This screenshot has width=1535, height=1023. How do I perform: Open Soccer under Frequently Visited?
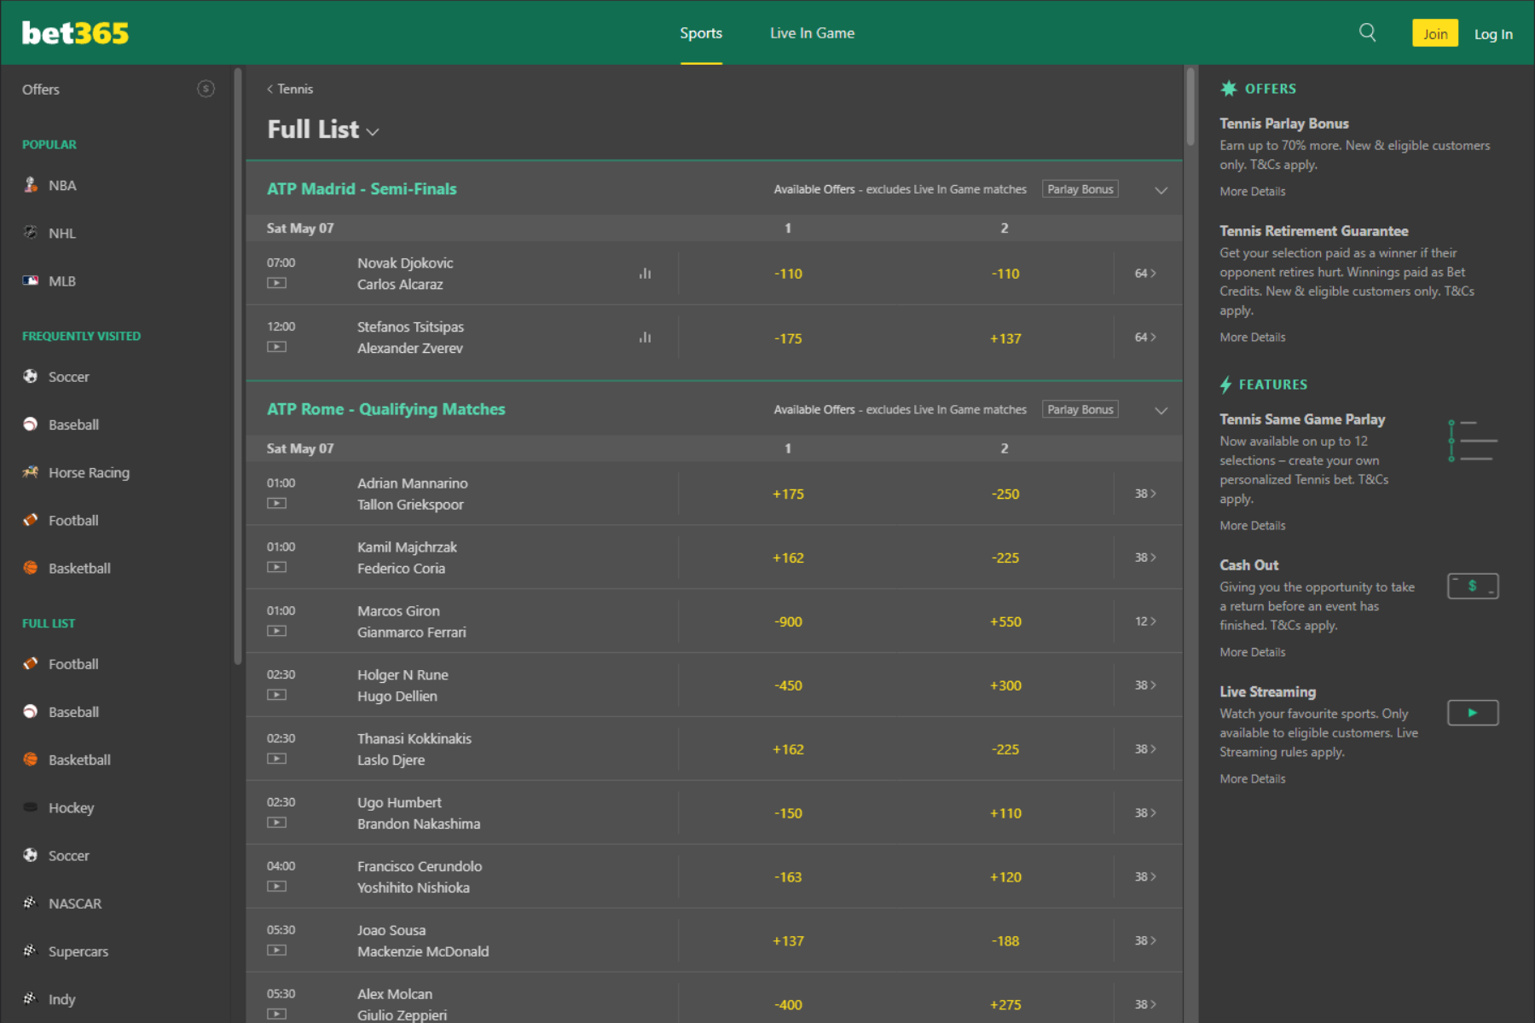tap(68, 377)
